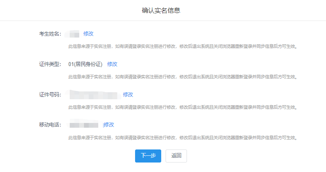Click the blurred candidate name value
Image resolution: width=326 pixels, height=172 pixels.
point(74,34)
